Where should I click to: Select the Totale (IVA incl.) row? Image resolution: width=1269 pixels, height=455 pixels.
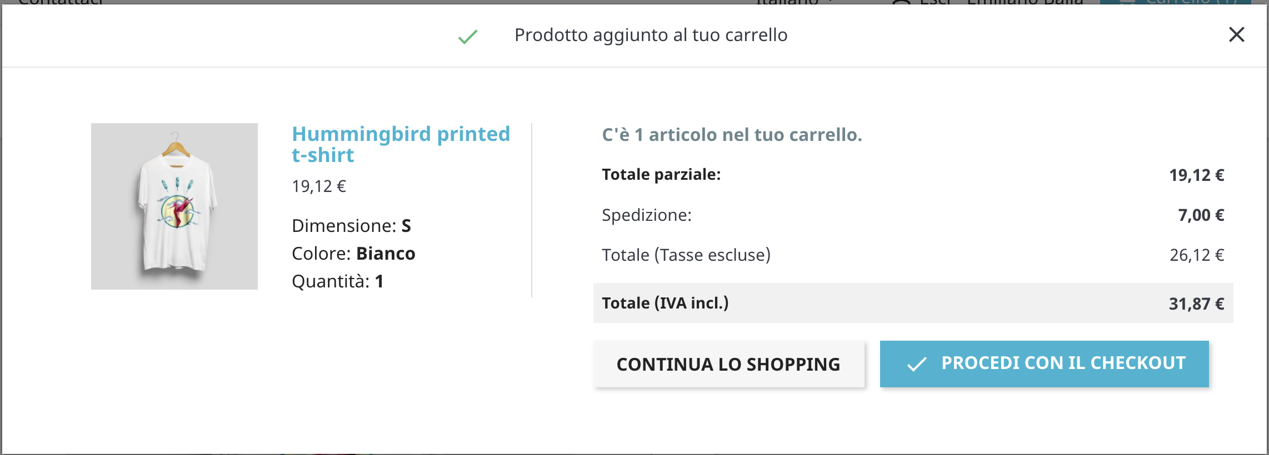[x=666, y=303]
